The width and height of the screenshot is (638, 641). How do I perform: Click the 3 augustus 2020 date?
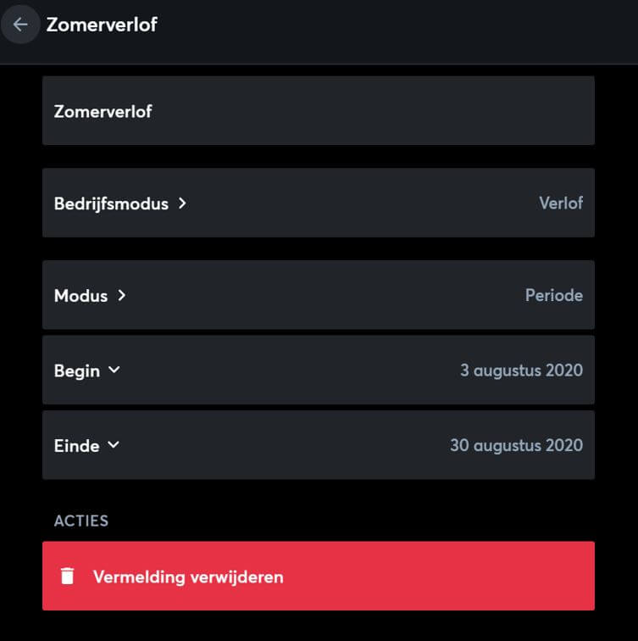tap(521, 371)
